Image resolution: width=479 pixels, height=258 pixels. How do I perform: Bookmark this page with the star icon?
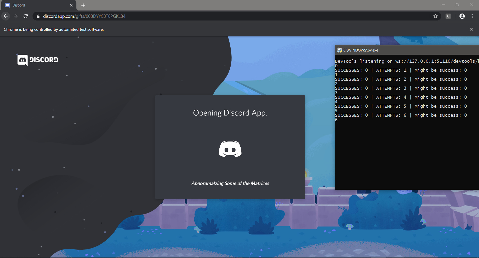pos(435,16)
